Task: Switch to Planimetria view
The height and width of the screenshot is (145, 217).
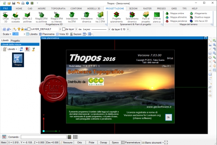Action: 47,34
